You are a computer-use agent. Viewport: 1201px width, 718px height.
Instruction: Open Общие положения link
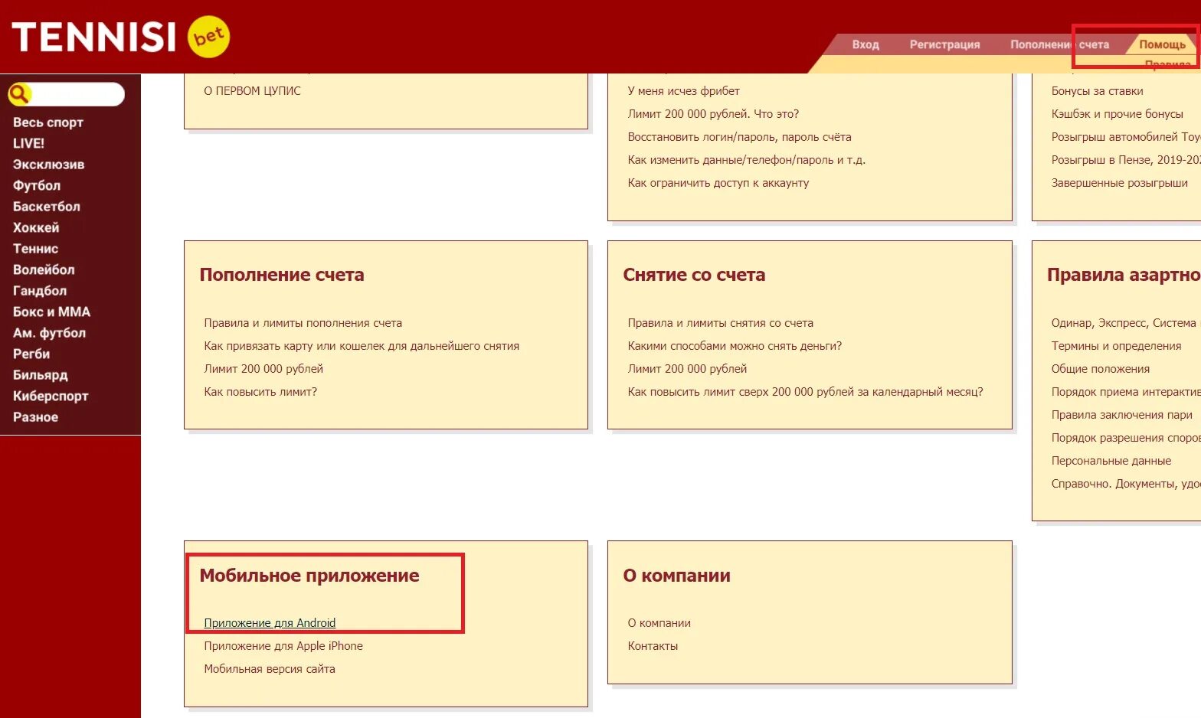pyautogui.click(x=1100, y=369)
